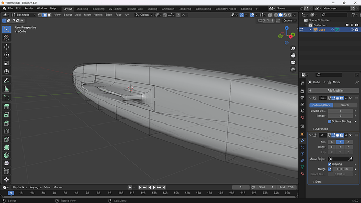
Task: Select the Cursor tool in toolbar
Action: tap(6, 38)
